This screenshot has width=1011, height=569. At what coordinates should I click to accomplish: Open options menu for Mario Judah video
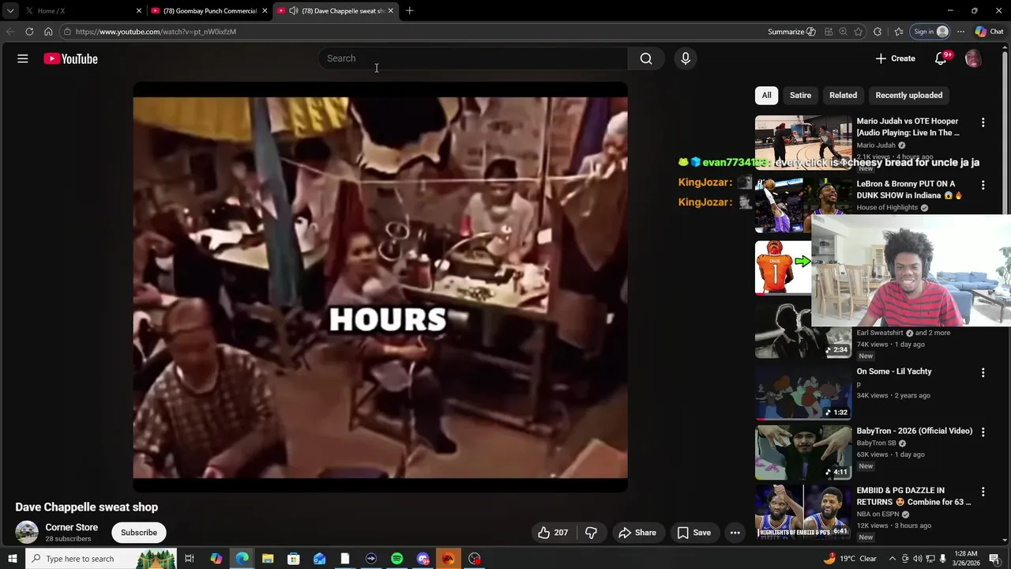tap(983, 122)
